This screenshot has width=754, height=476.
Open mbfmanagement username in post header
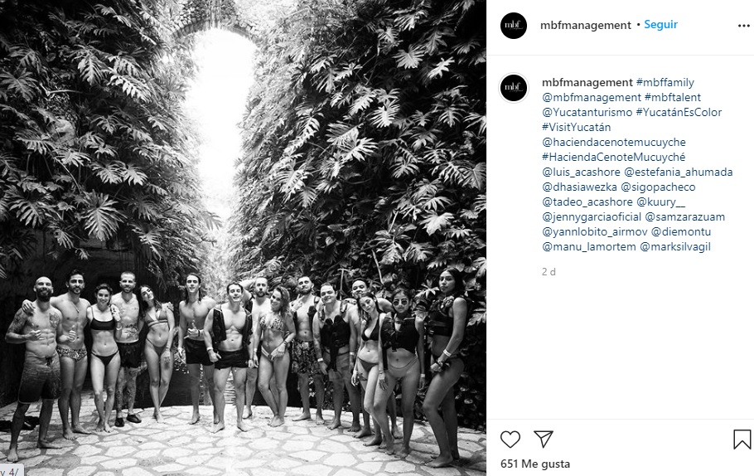[585, 25]
